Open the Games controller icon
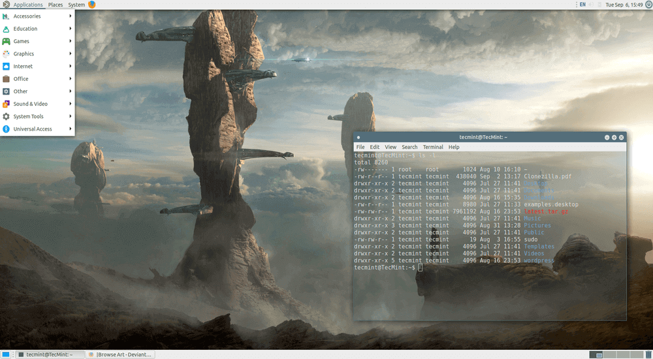The width and height of the screenshot is (653, 359). point(6,41)
